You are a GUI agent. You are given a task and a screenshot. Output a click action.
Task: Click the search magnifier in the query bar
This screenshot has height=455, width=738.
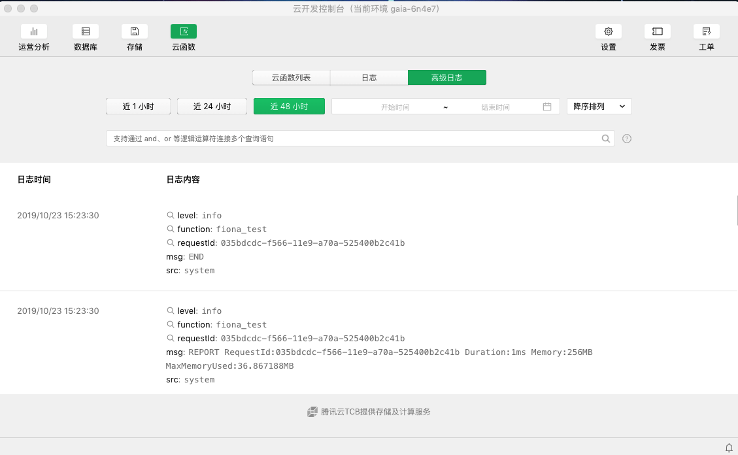click(606, 138)
